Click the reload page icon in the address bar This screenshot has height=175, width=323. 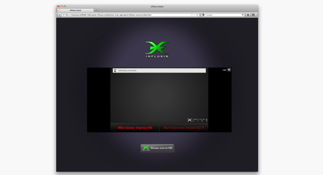(x=198, y=15)
